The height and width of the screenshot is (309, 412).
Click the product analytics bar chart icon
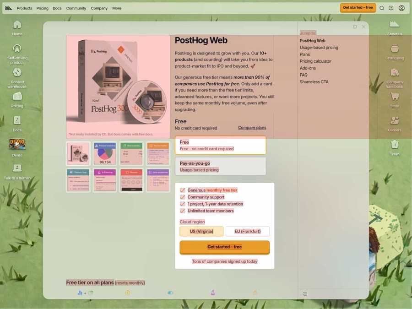coord(80,293)
